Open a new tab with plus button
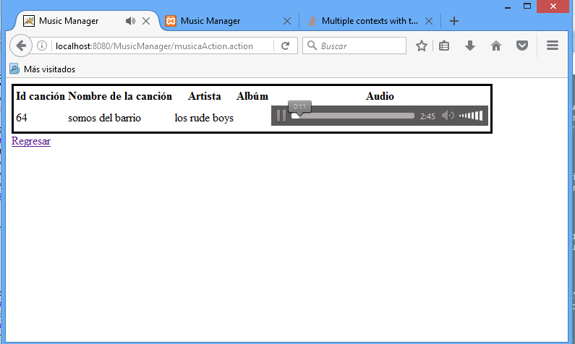Image resolution: width=575 pixels, height=344 pixels. coord(454,21)
